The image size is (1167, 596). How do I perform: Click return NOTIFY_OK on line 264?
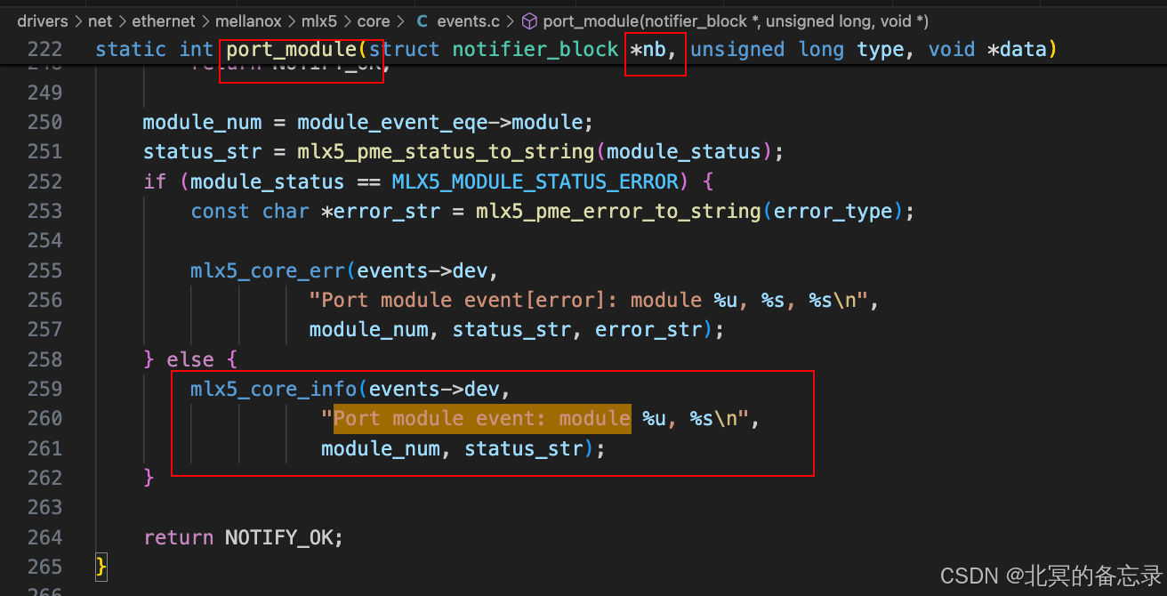coord(243,537)
